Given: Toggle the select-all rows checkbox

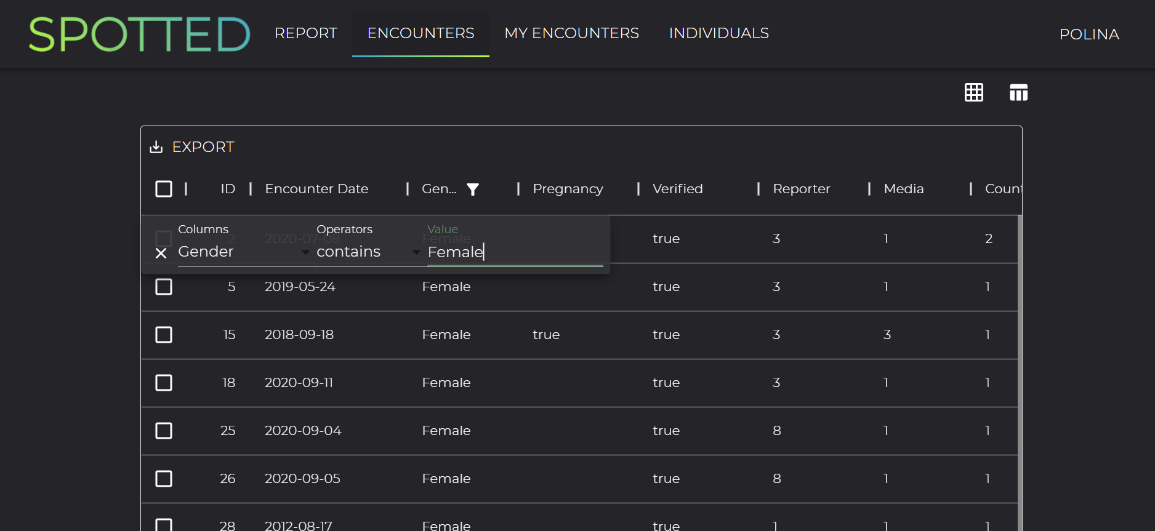Looking at the screenshot, I should (x=164, y=189).
